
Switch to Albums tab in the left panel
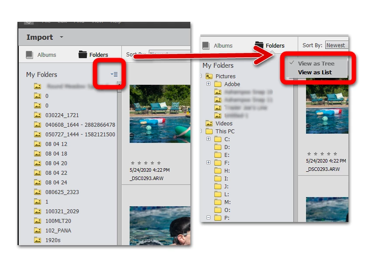[x=41, y=55]
